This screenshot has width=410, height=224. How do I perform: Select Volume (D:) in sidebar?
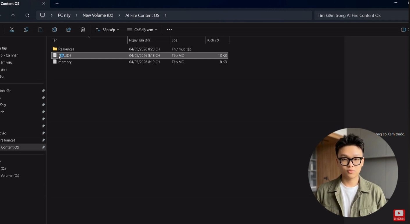pos(10,176)
